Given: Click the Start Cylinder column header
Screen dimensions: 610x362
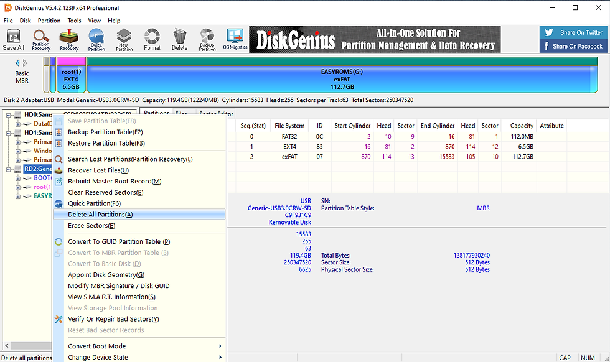Looking at the screenshot, I should (x=352, y=126).
